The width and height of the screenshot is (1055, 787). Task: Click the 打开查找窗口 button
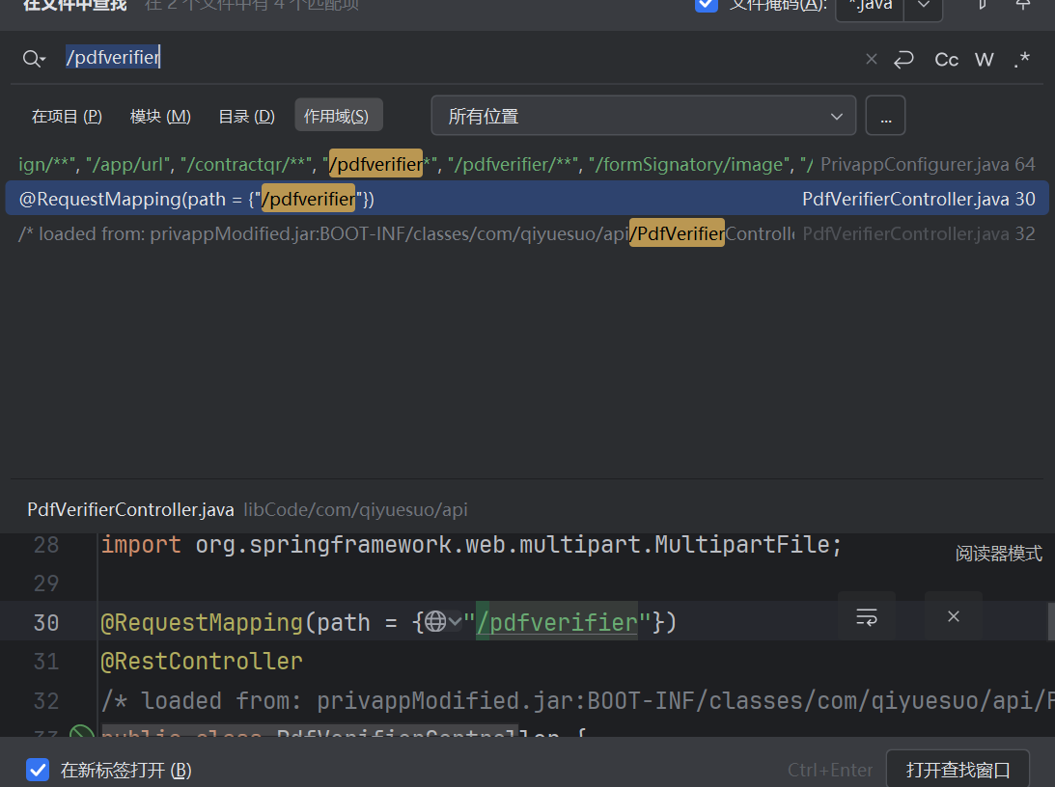[x=957, y=770]
